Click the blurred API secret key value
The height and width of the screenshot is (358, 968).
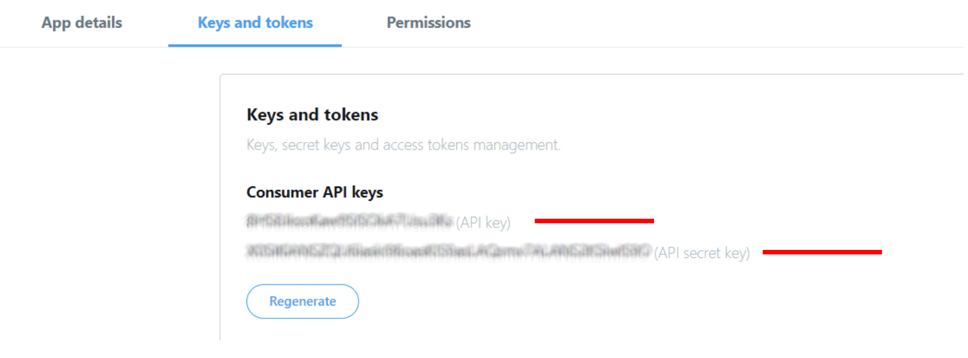(448, 251)
